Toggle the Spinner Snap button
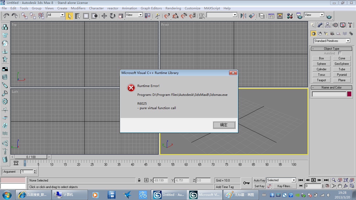The height and width of the screenshot is (200, 356). [192, 16]
